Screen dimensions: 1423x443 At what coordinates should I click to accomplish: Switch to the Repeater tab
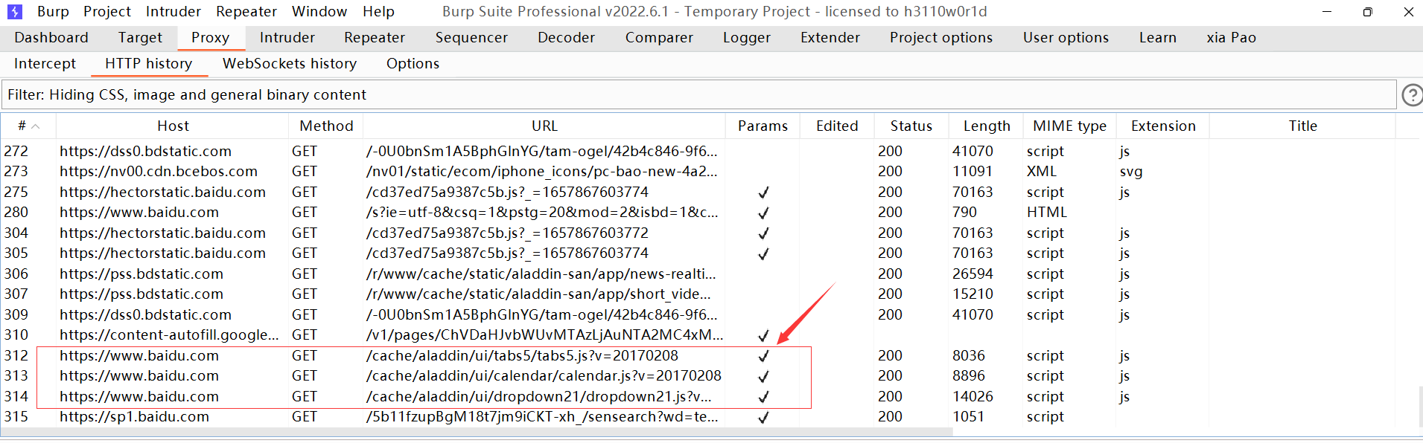pos(374,38)
